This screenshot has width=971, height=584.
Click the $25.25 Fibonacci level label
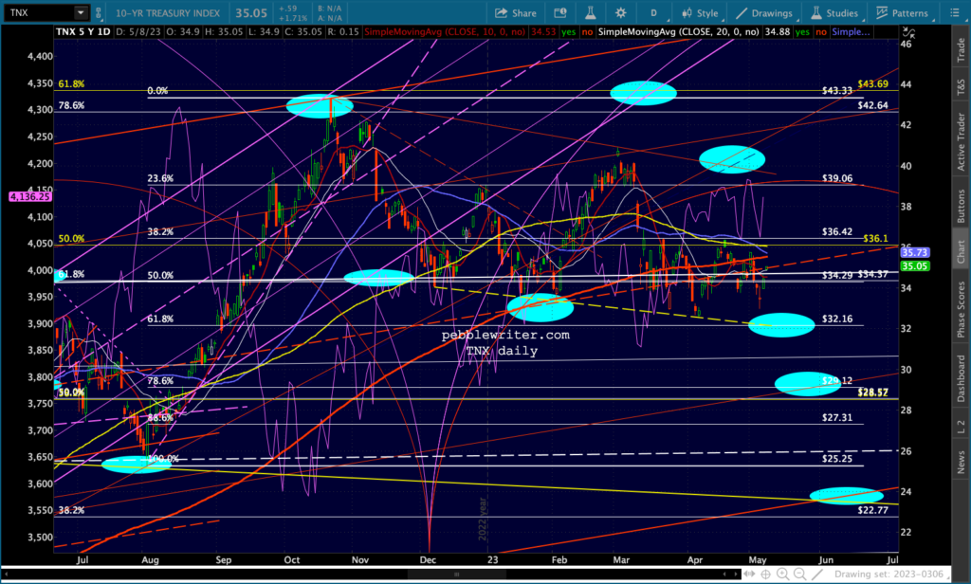836,459
